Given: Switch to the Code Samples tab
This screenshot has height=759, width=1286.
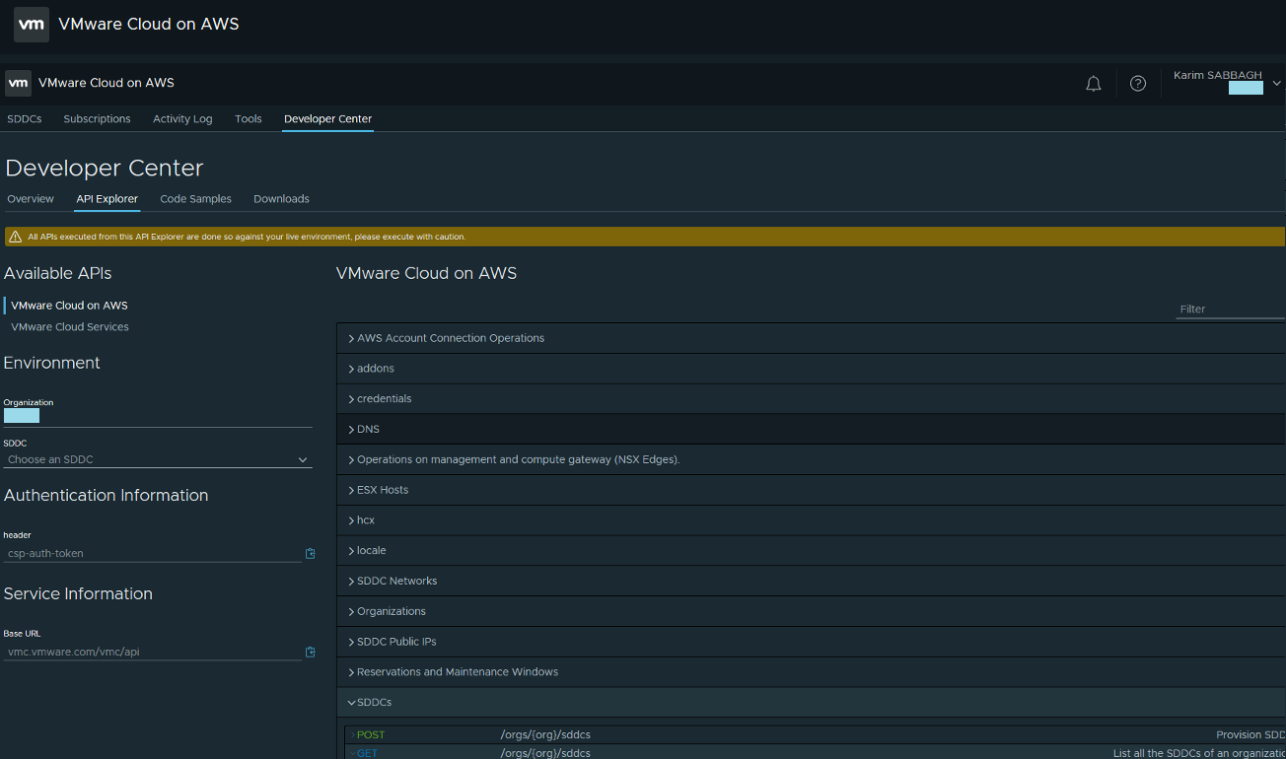Looking at the screenshot, I should point(195,199).
